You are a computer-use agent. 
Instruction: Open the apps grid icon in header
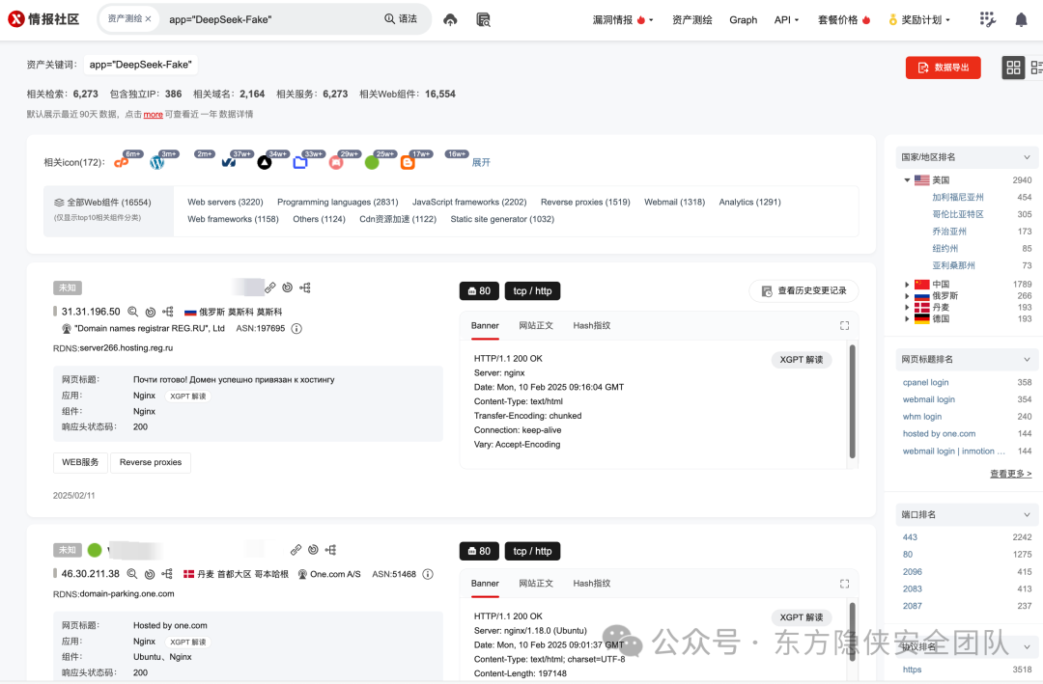987,20
